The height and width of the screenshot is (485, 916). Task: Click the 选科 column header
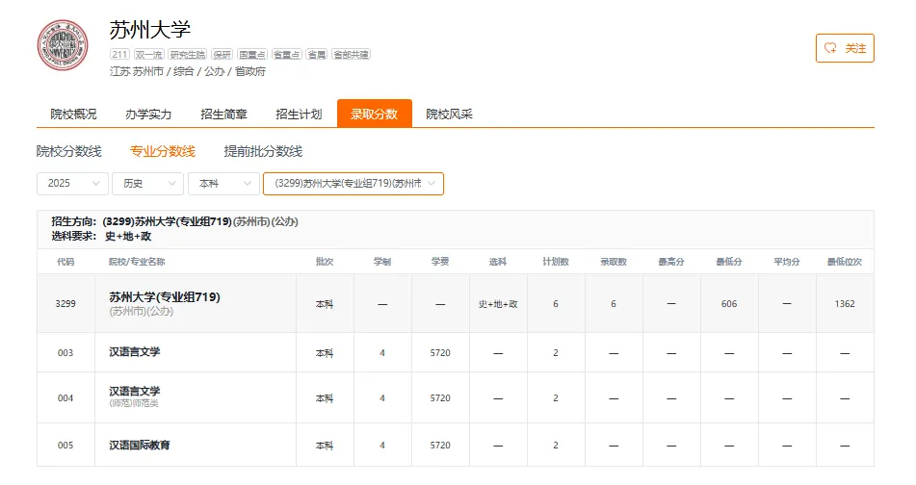click(498, 262)
